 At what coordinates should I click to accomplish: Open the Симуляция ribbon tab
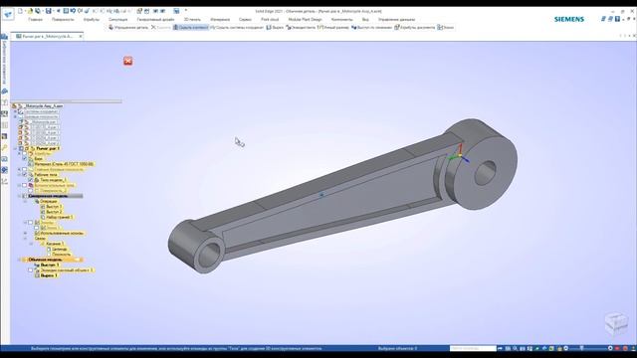117,19
